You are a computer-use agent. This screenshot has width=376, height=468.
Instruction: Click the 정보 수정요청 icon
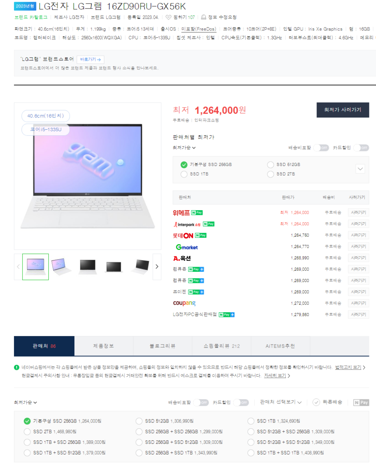click(204, 17)
